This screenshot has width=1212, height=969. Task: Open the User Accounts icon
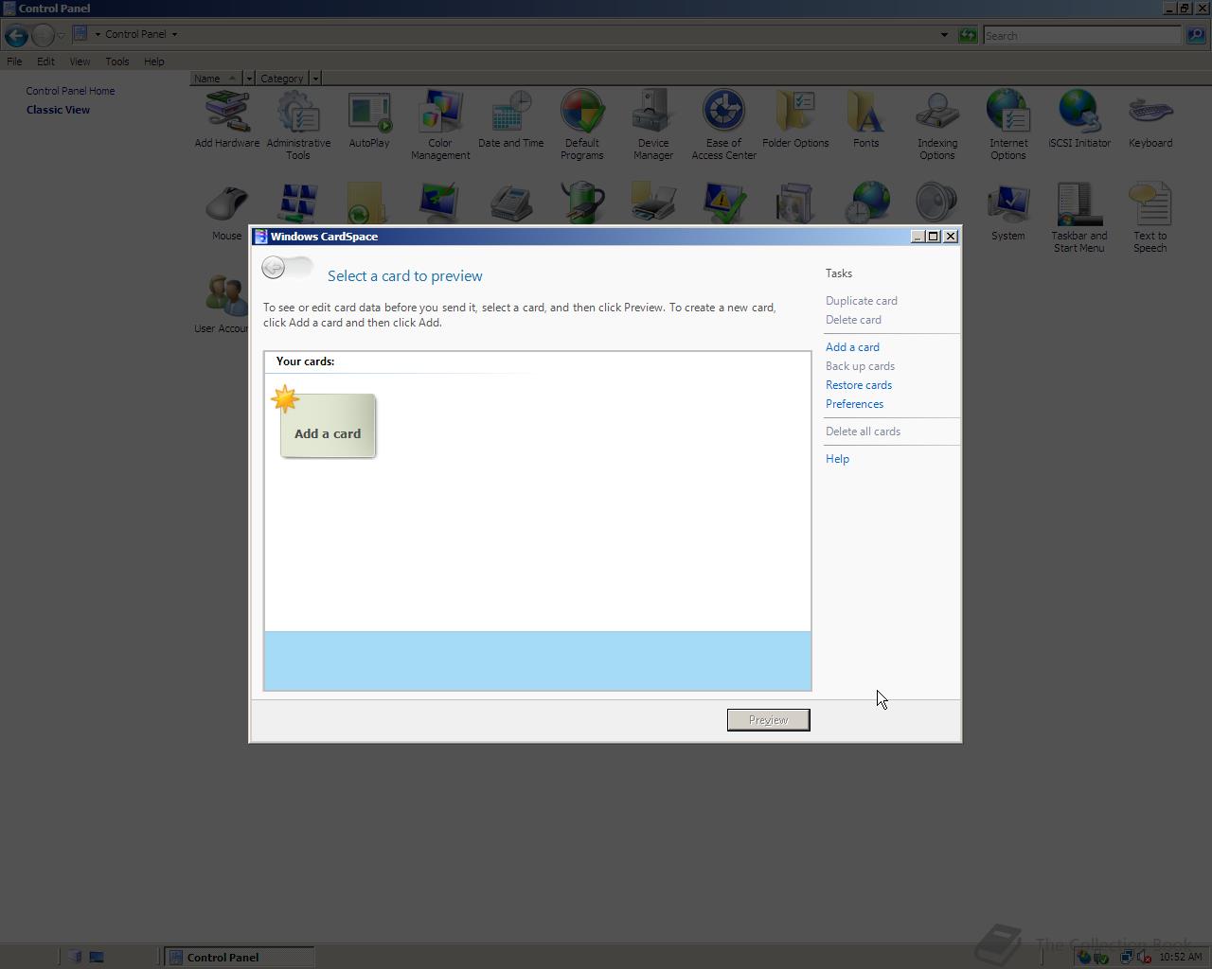click(223, 303)
